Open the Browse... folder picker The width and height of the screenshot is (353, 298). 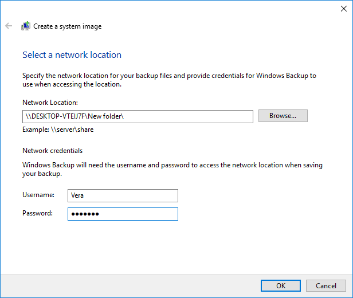(283, 116)
